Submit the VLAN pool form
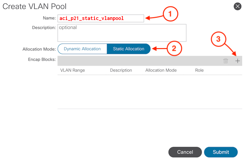This screenshot has height=161, width=245. (220, 152)
